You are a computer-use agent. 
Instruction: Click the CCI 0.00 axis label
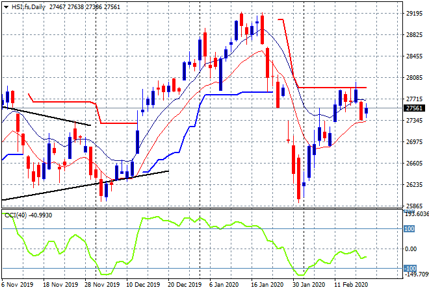coord(411,249)
